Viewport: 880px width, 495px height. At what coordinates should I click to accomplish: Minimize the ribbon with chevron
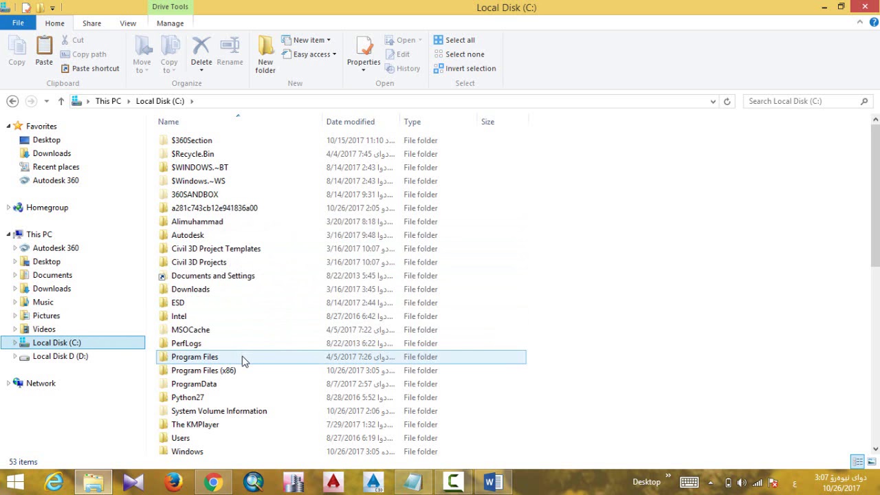click(859, 22)
